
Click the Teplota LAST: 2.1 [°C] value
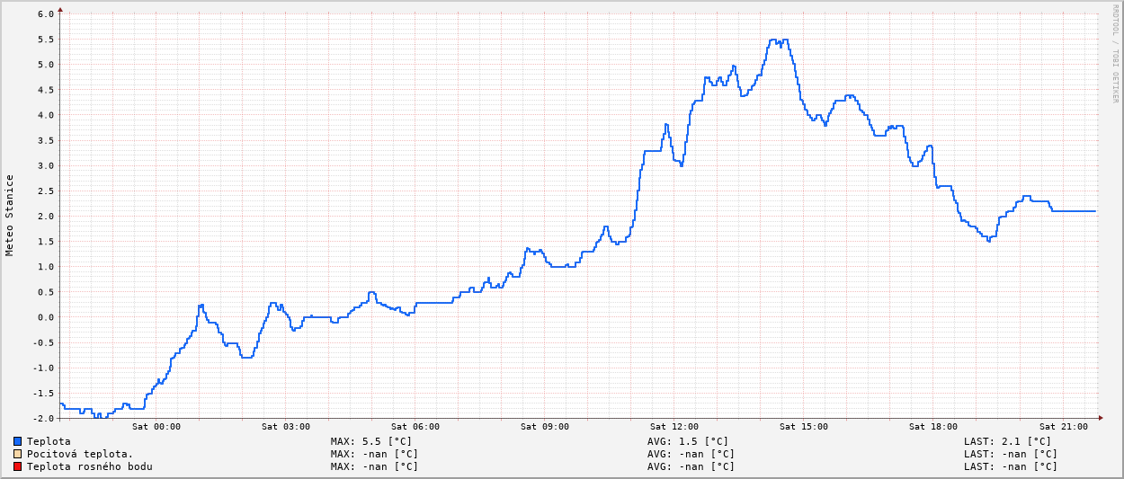1007,441
